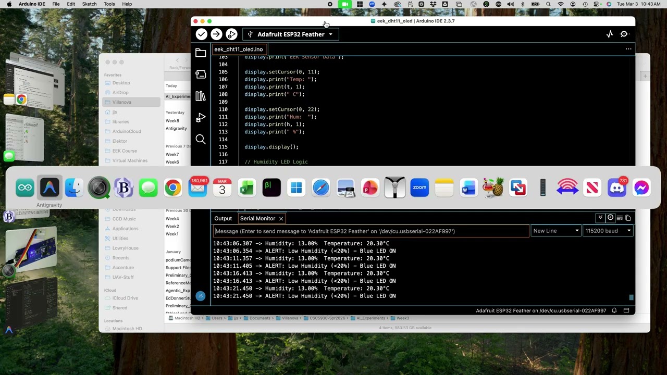Click the Serial Monitor magnifier icon in toolbar

[x=624, y=34]
